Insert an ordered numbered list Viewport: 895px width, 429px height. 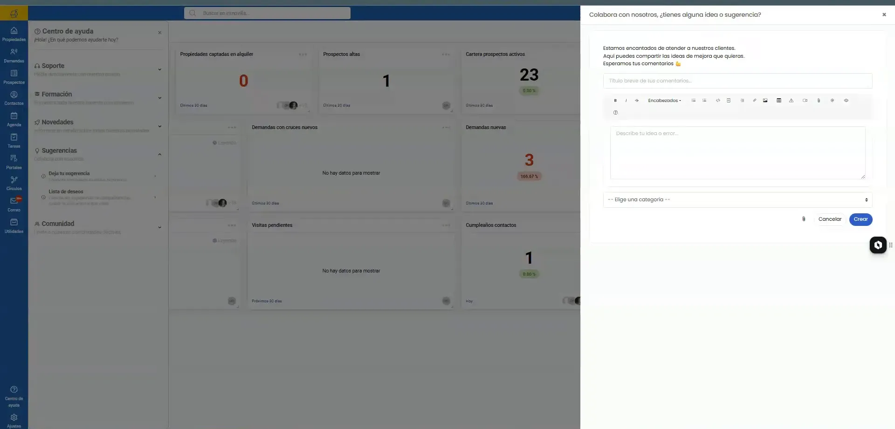[x=704, y=101]
